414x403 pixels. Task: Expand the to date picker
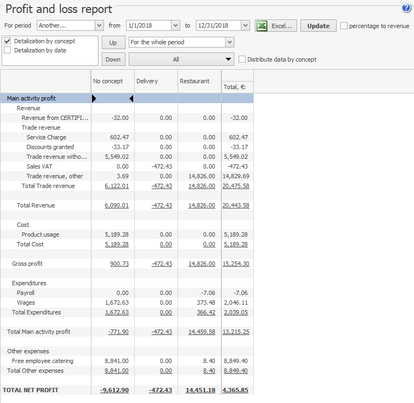(x=245, y=25)
